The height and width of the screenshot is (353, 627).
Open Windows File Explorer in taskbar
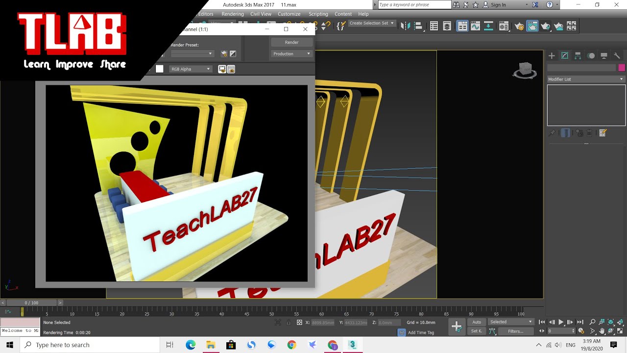click(211, 345)
